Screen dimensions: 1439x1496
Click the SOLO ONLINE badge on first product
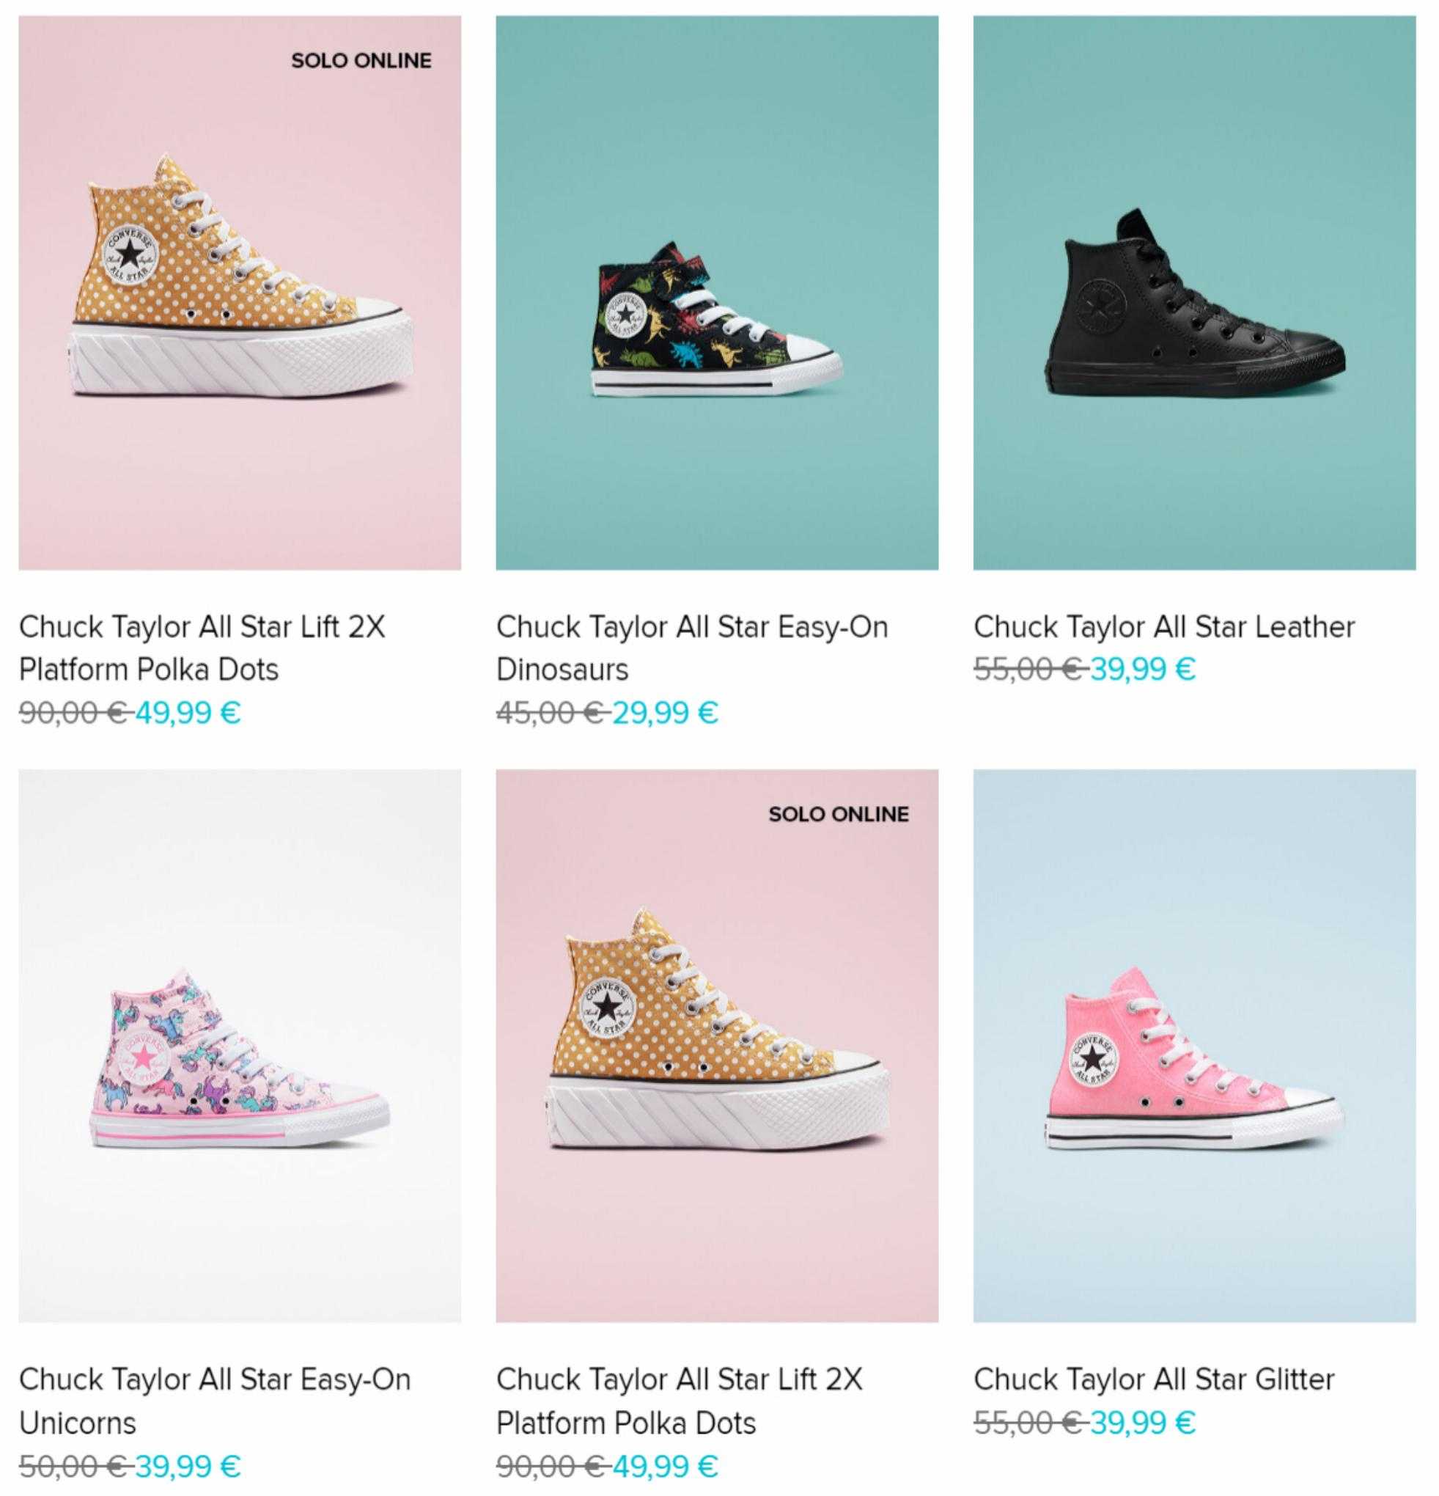point(361,61)
